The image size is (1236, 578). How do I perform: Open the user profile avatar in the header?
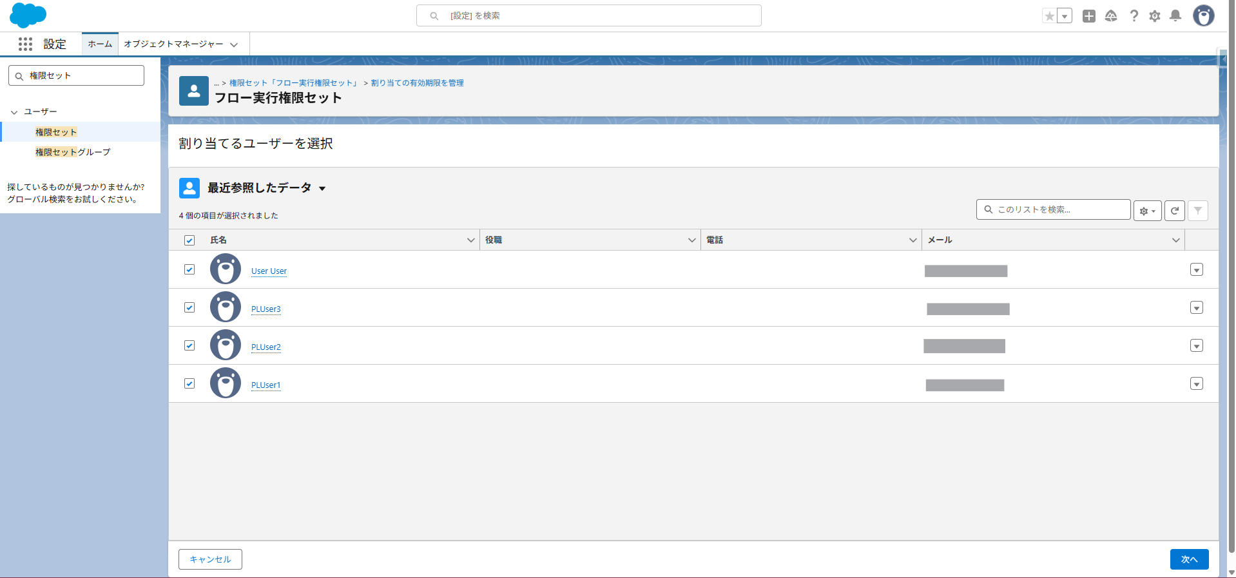coord(1202,15)
